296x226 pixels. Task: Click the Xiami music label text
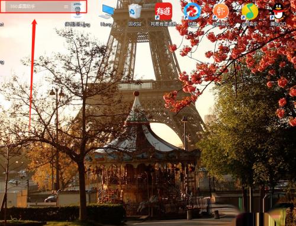point(221,24)
